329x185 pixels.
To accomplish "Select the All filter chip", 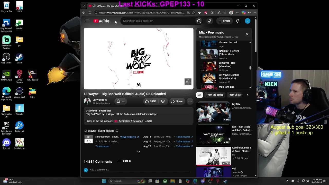I will click(199, 95).
